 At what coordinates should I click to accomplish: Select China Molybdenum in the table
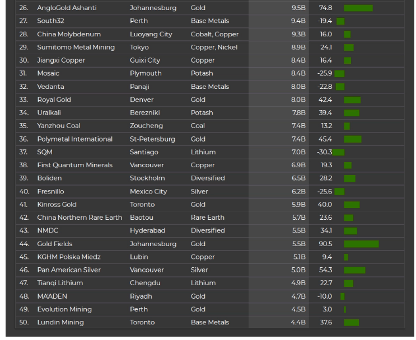point(69,34)
